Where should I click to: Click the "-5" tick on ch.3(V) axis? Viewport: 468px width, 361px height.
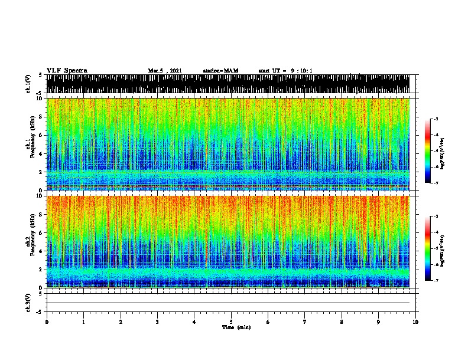39,312
